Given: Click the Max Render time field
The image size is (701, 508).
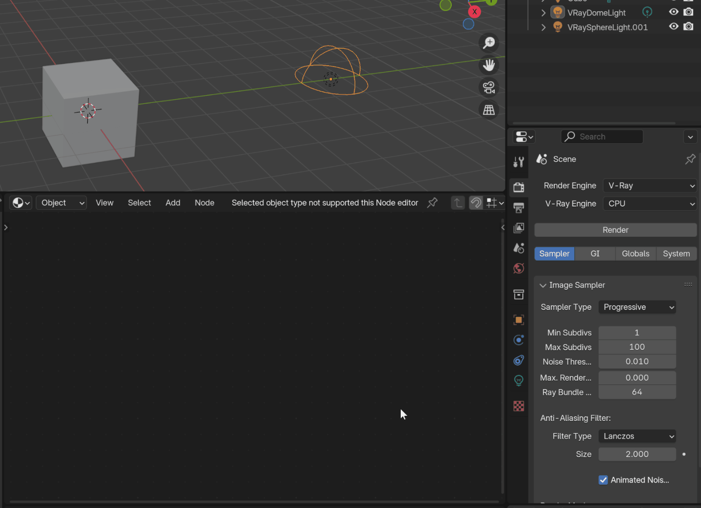Looking at the screenshot, I should (x=637, y=378).
